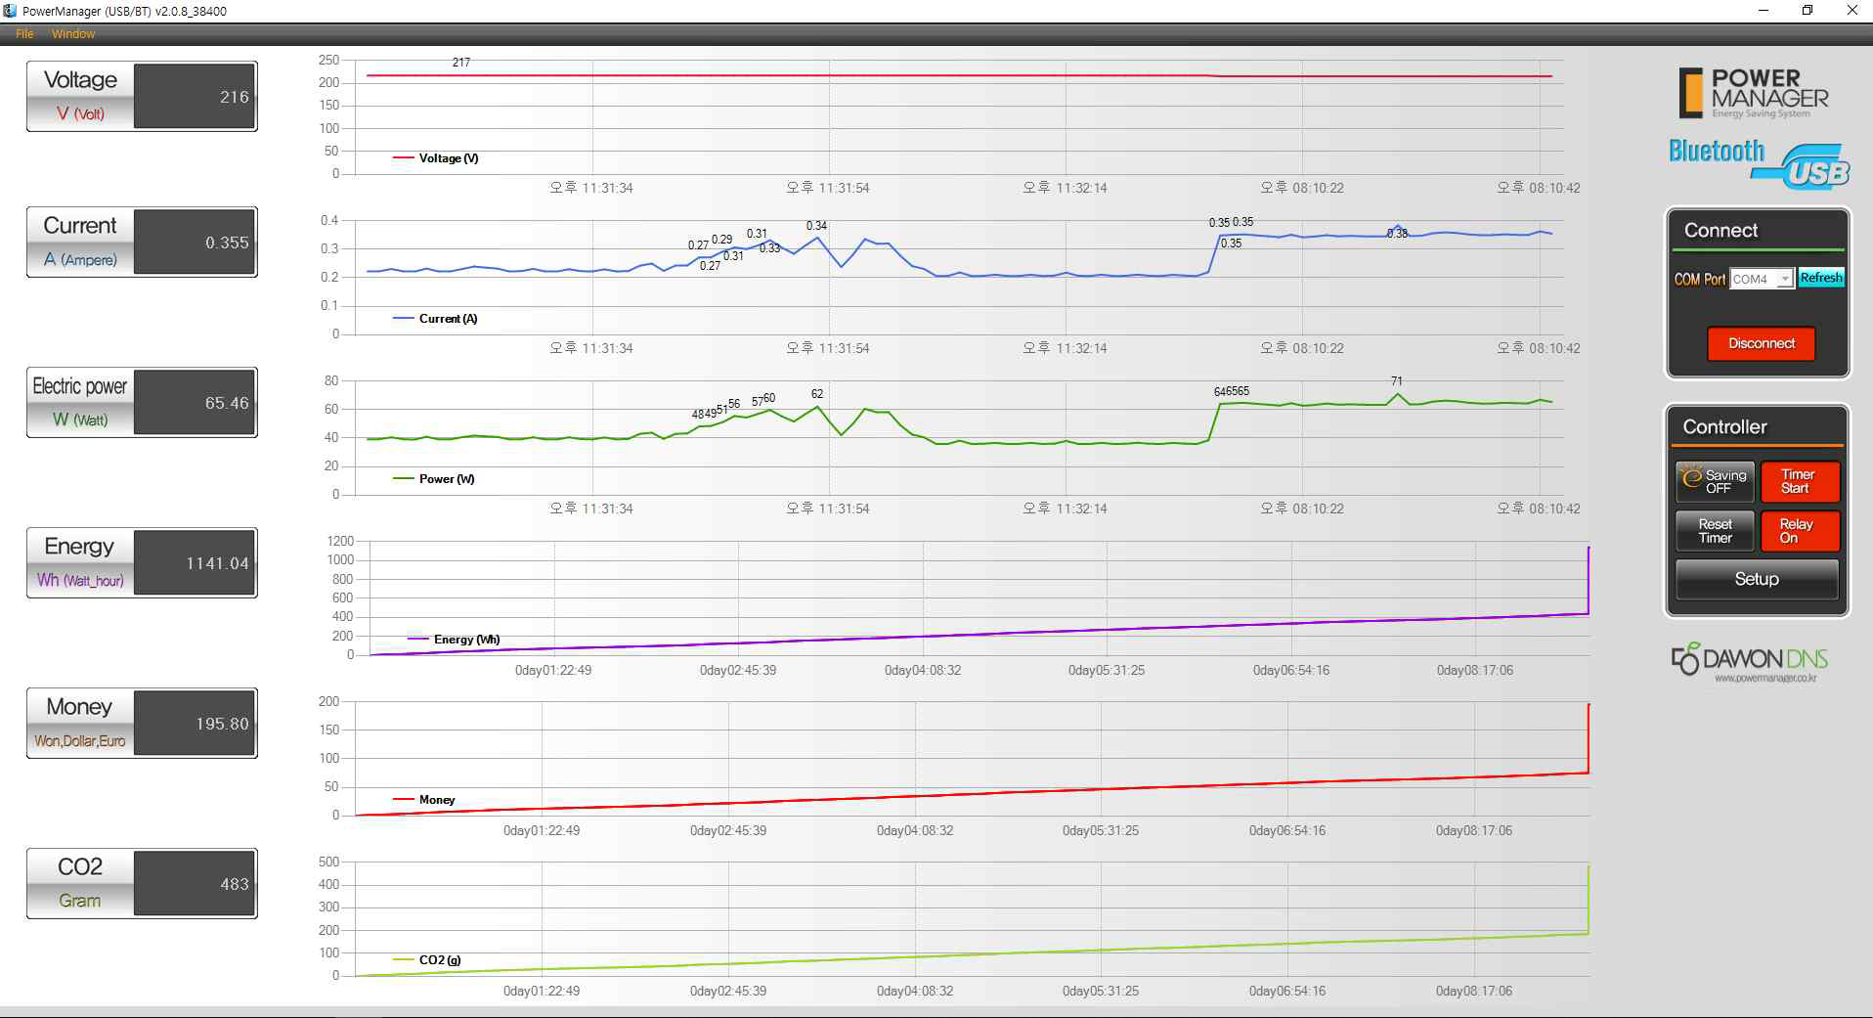Click the Wh (Watt_hour) unit label
1873x1018 pixels.
[80, 580]
